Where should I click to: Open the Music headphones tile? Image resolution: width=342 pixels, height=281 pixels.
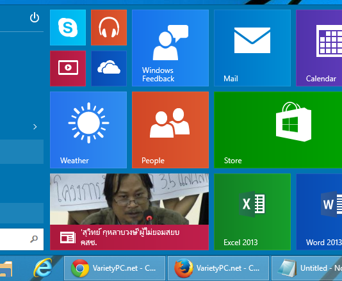(109, 28)
